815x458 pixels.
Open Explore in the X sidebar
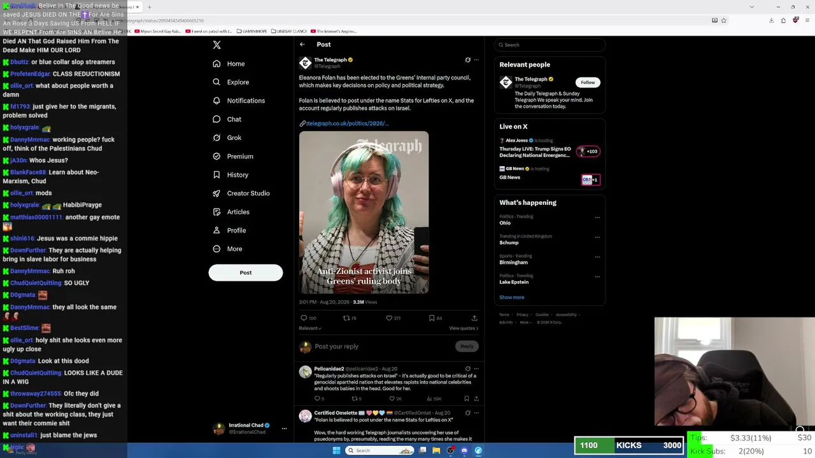tap(230, 82)
